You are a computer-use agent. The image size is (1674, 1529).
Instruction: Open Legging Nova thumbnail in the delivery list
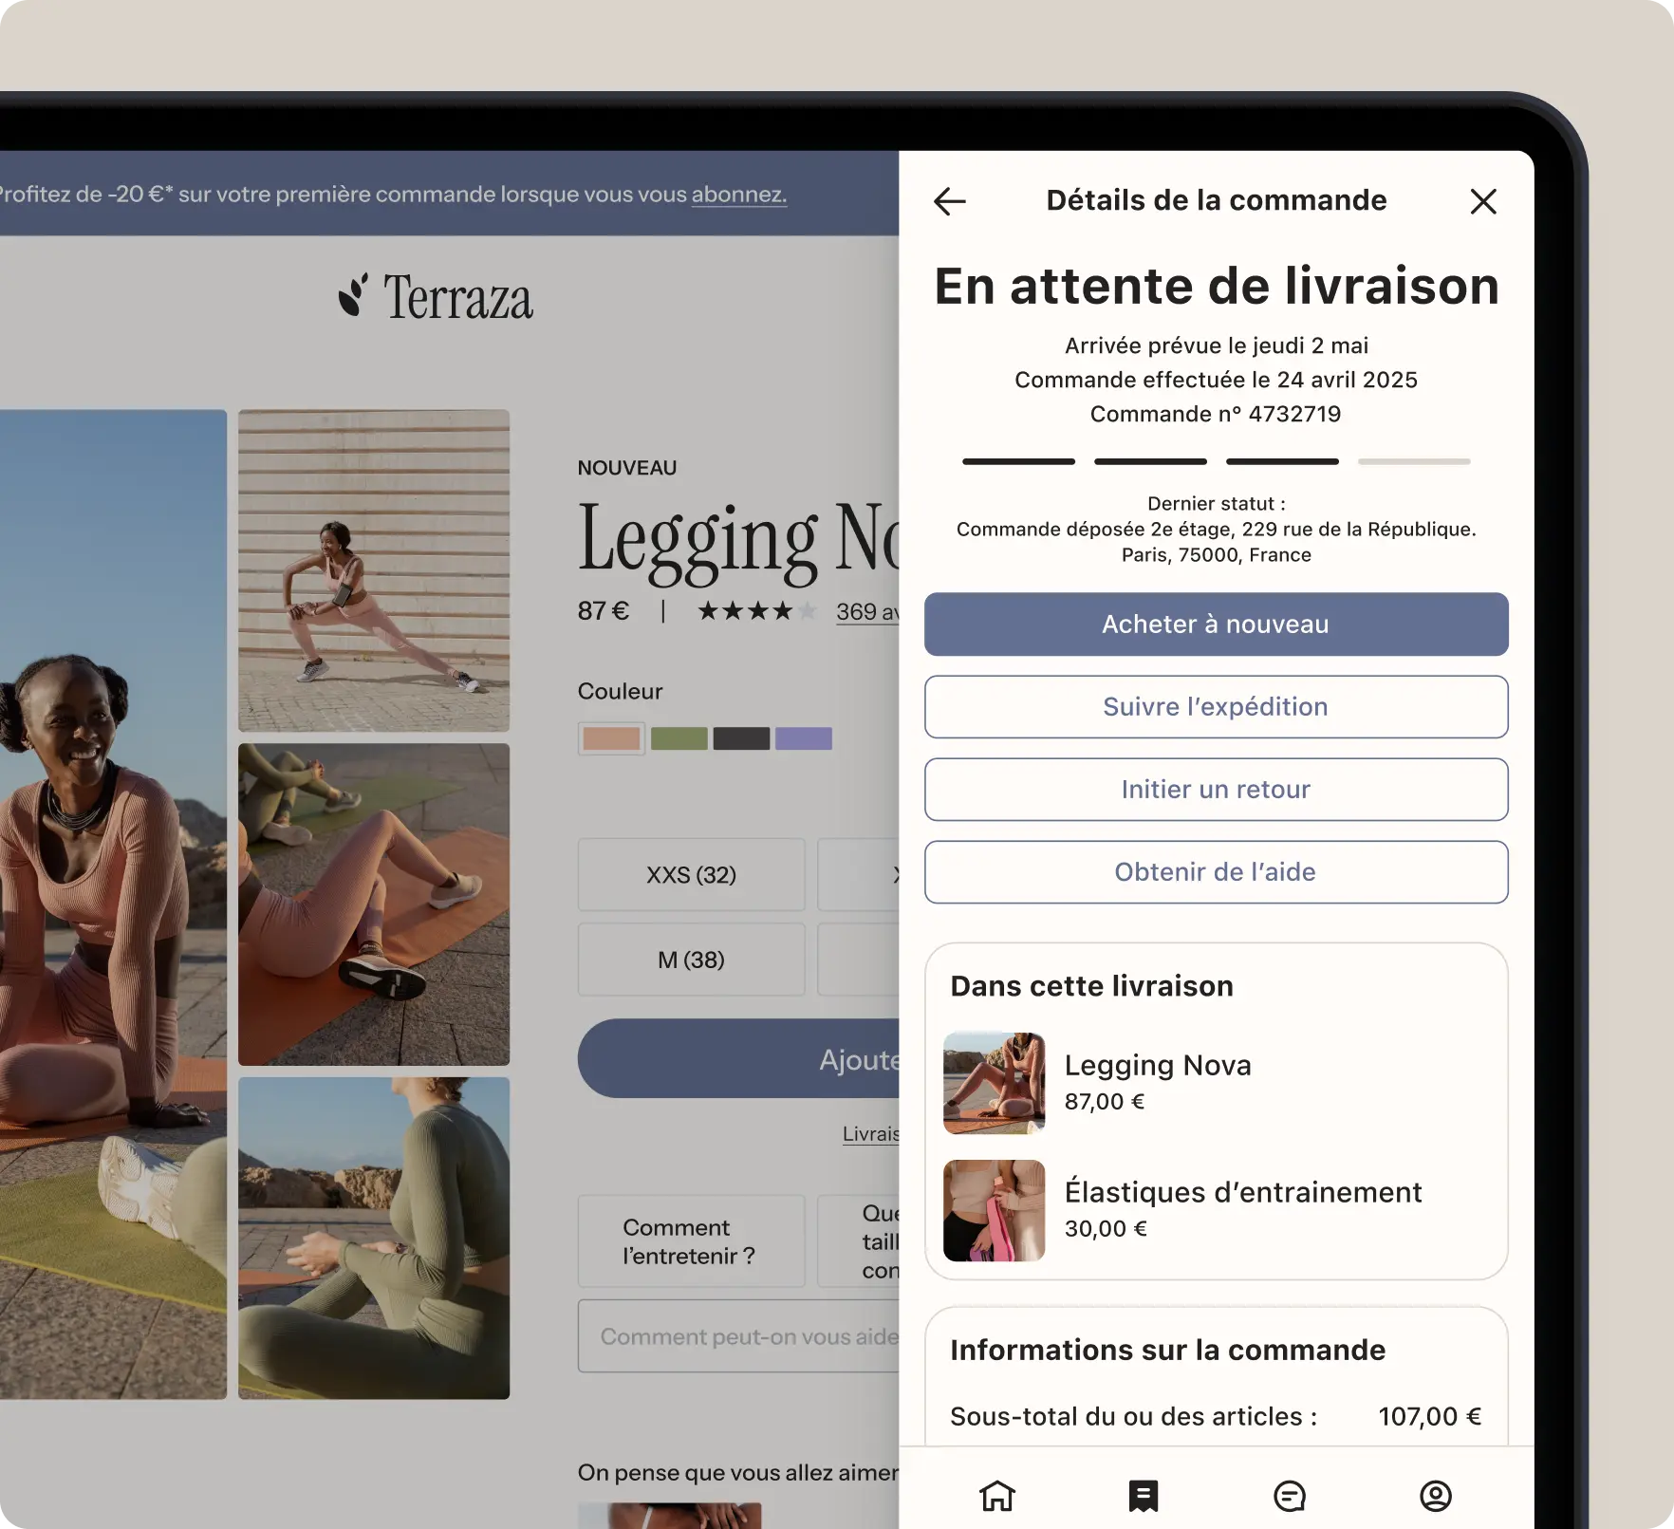point(994,1084)
